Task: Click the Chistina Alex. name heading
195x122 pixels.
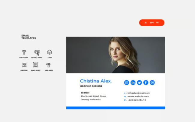Action: pos(96,81)
